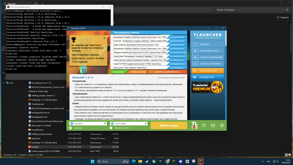The height and width of the screenshot is (165, 293).
Task: Open mc.BlastMC.org server link
Action: [177, 45]
